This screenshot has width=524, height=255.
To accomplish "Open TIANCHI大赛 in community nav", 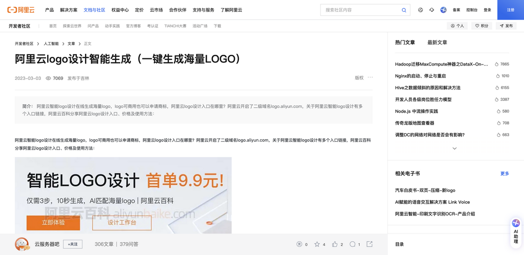I will [176, 26].
